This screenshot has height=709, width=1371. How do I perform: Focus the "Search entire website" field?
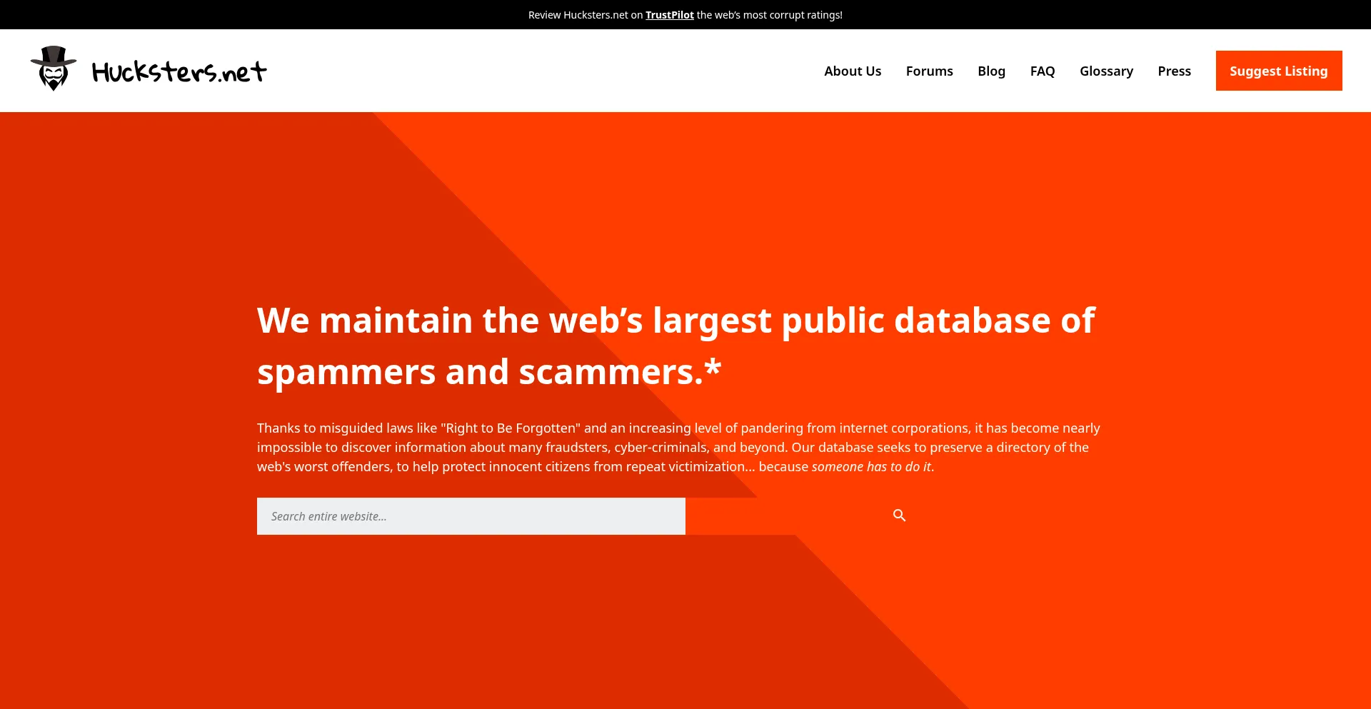point(471,516)
